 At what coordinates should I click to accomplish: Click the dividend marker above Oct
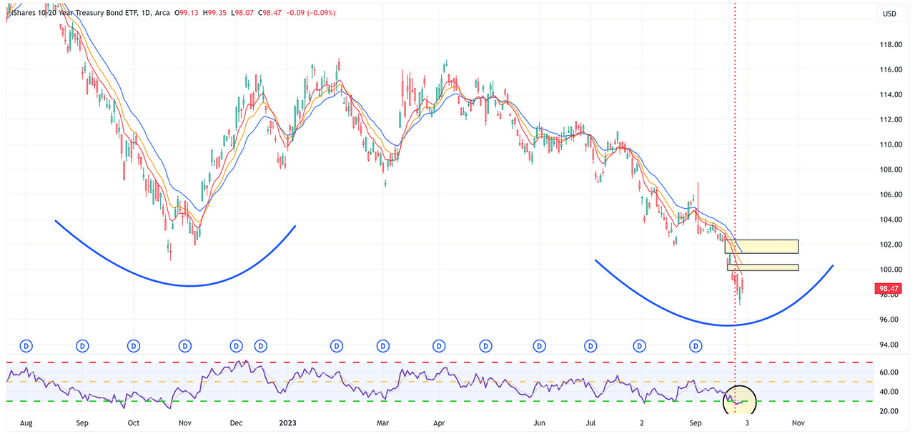(134, 346)
